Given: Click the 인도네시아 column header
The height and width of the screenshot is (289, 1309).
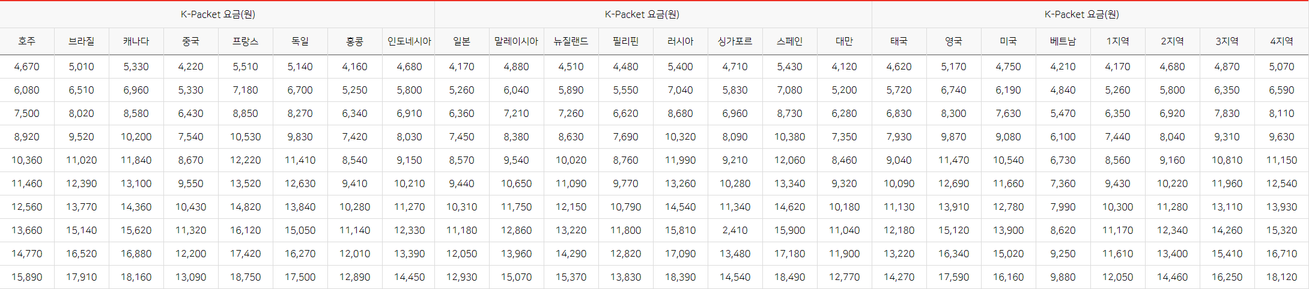Looking at the screenshot, I should click(409, 41).
